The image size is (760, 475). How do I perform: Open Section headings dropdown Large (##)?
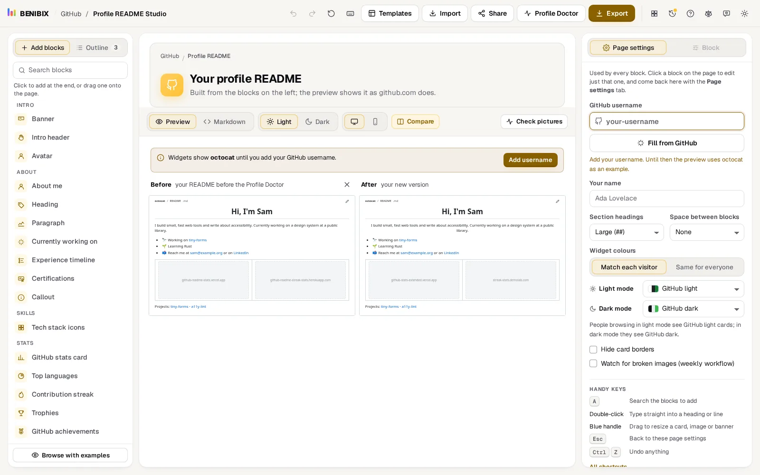pyautogui.click(x=627, y=232)
